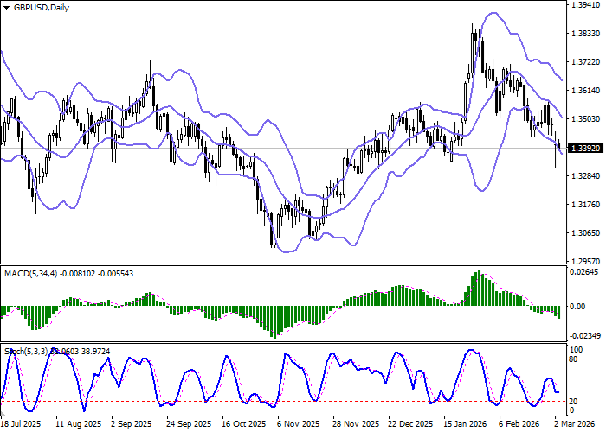
Task: Select the Stoch(5,3,3) indicator label
Action: 26,351
